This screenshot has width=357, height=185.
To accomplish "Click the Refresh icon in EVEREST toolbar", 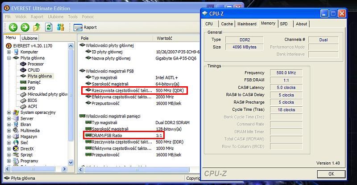I will pyautogui.click(x=49, y=27).
